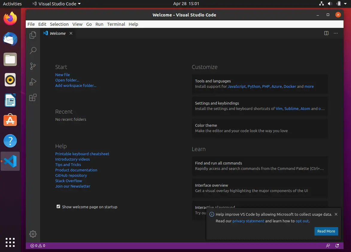Open the Source Control panel icon

point(33,66)
